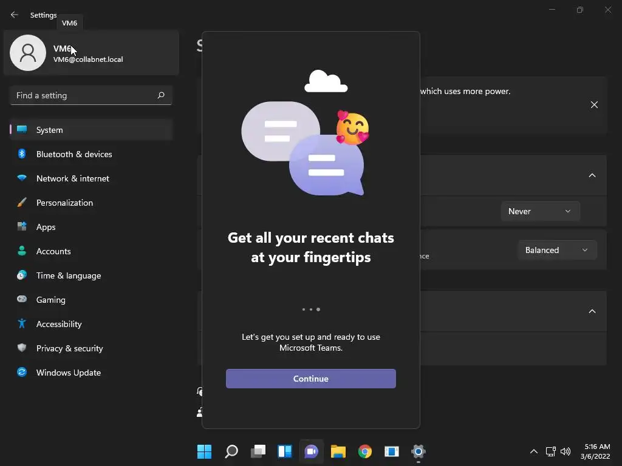Click the Find a setting search box

tap(91, 95)
